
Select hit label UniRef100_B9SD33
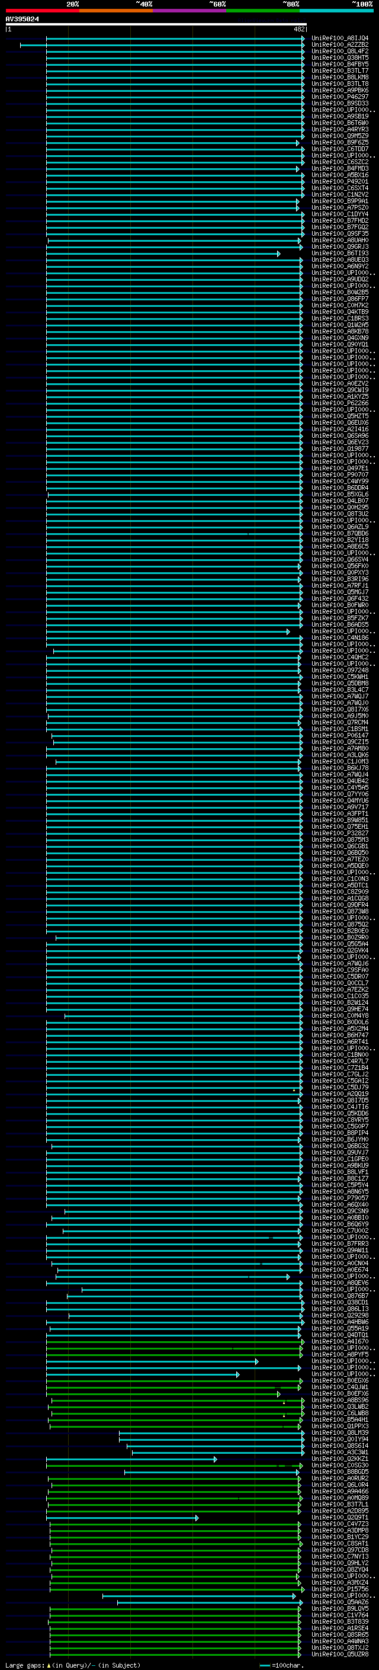[x=340, y=103]
